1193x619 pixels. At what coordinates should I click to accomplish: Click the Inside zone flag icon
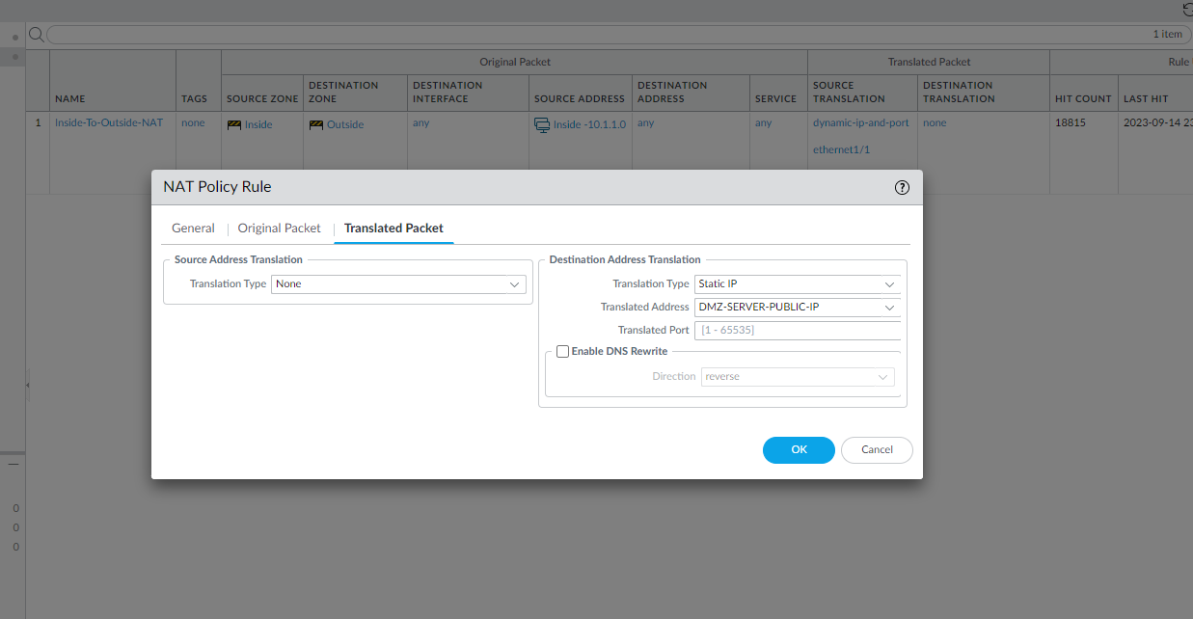click(234, 123)
